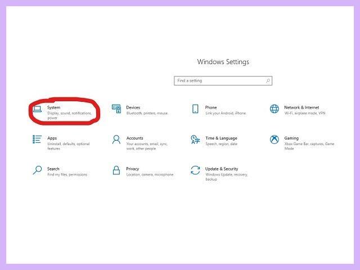Click the Devices keyboard and speaker icon
This screenshot has height=270, width=360.
point(116,109)
